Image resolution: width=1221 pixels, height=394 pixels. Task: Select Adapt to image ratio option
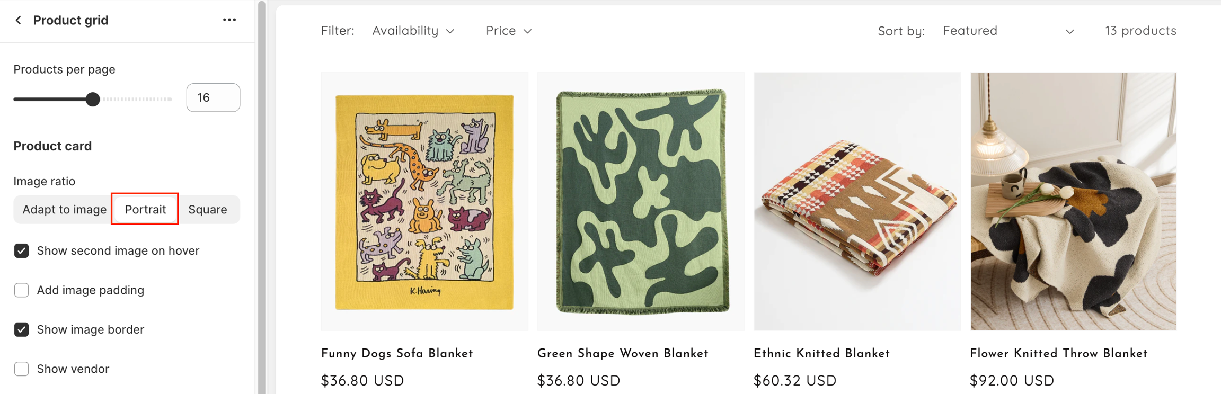pyautogui.click(x=64, y=209)
